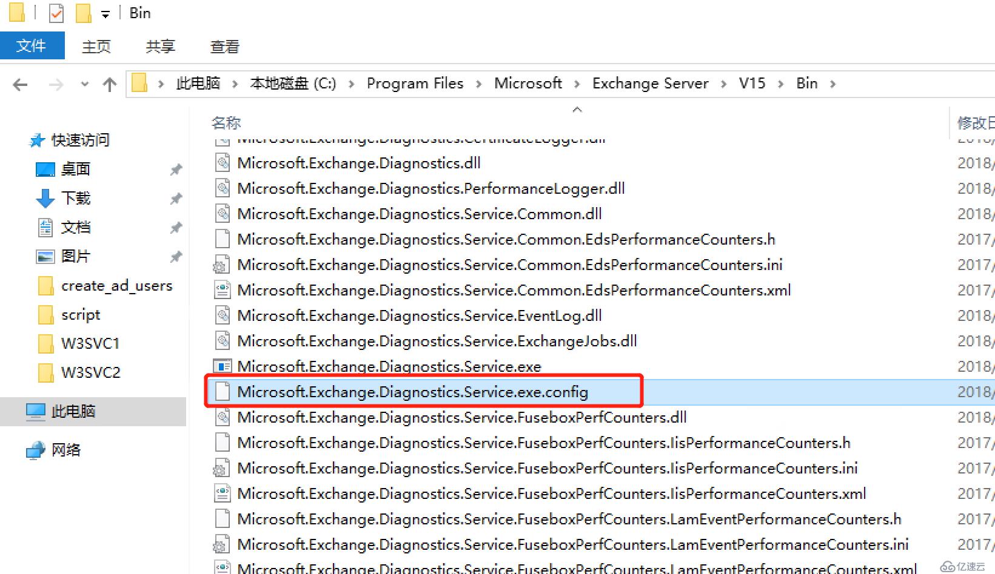Navigate to 本地磁盘 (C:) breadcrumb
This screenshot has width=995, height=574.
tap(293, 84)
